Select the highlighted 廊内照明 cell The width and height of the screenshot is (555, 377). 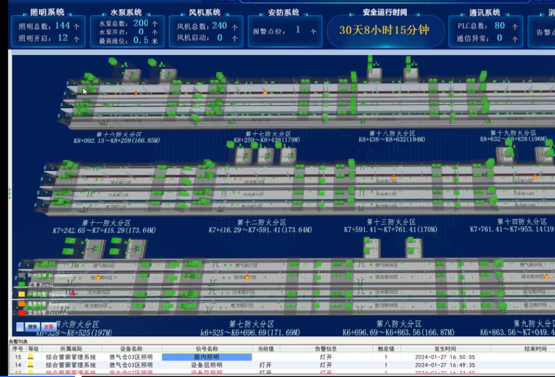coord(206,357)
